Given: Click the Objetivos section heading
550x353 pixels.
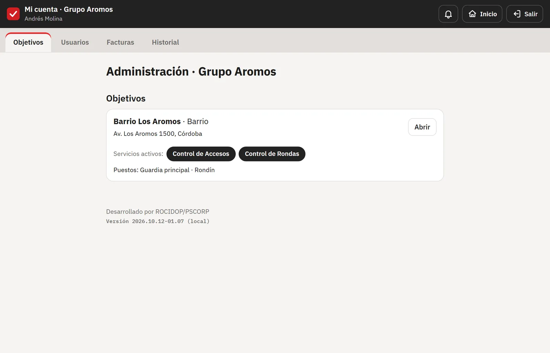Looking at the screenshot, I should tap(126, 98).
